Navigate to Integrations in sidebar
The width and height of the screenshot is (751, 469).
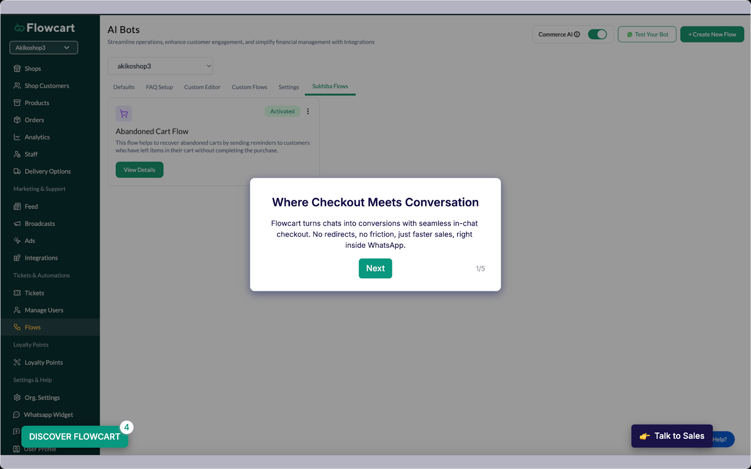[41, 258]
